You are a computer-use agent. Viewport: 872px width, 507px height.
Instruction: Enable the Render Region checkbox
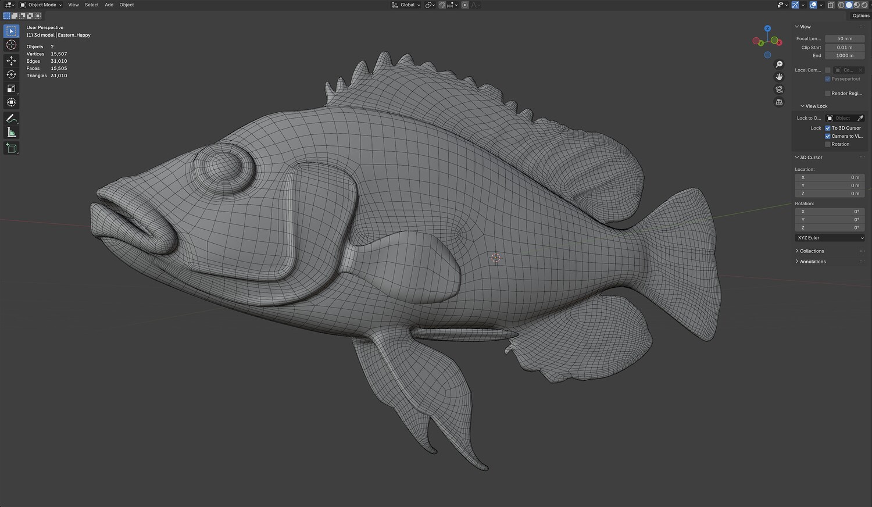(x=828, y=93)
